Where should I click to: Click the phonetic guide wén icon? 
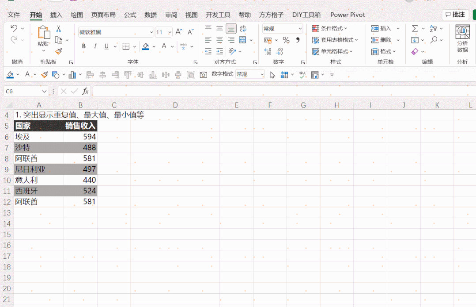click(x=183, y=46)
